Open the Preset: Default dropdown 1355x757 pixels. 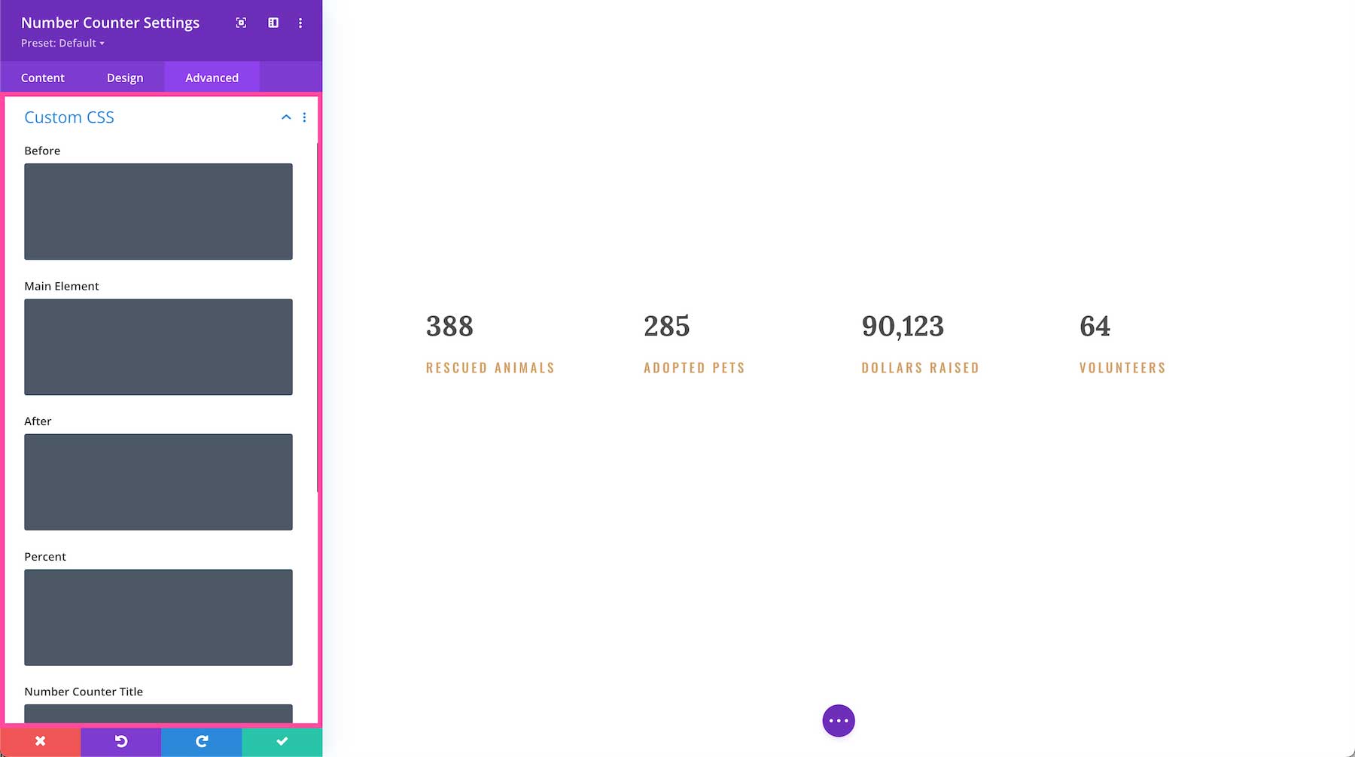61,43
